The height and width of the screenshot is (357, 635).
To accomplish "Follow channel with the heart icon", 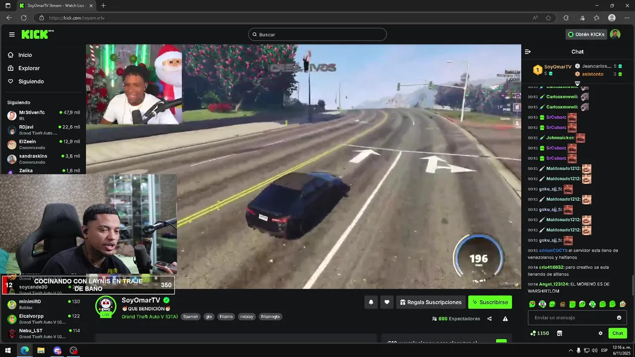I will 387,302.
